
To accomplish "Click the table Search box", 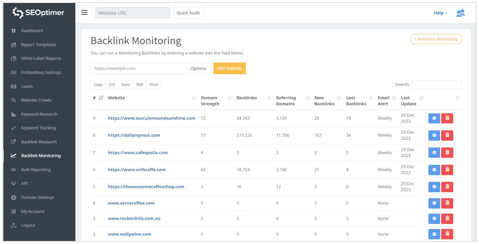I will coord(437,85).
